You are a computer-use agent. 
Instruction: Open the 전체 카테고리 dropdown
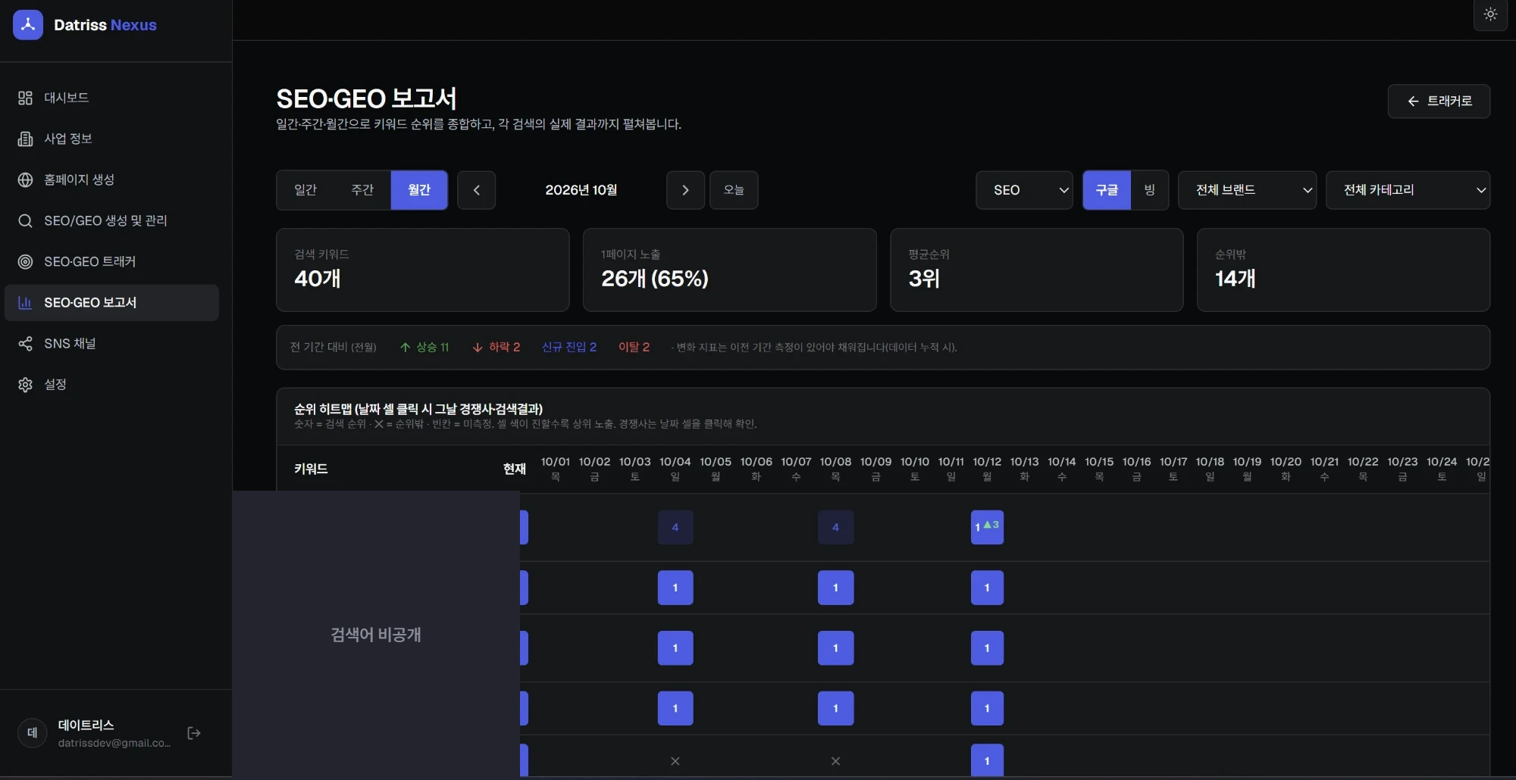[1408, 190]
